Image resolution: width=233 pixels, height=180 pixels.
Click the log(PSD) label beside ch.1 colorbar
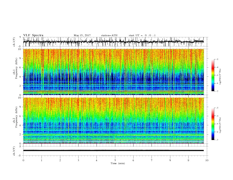[220, 77]
